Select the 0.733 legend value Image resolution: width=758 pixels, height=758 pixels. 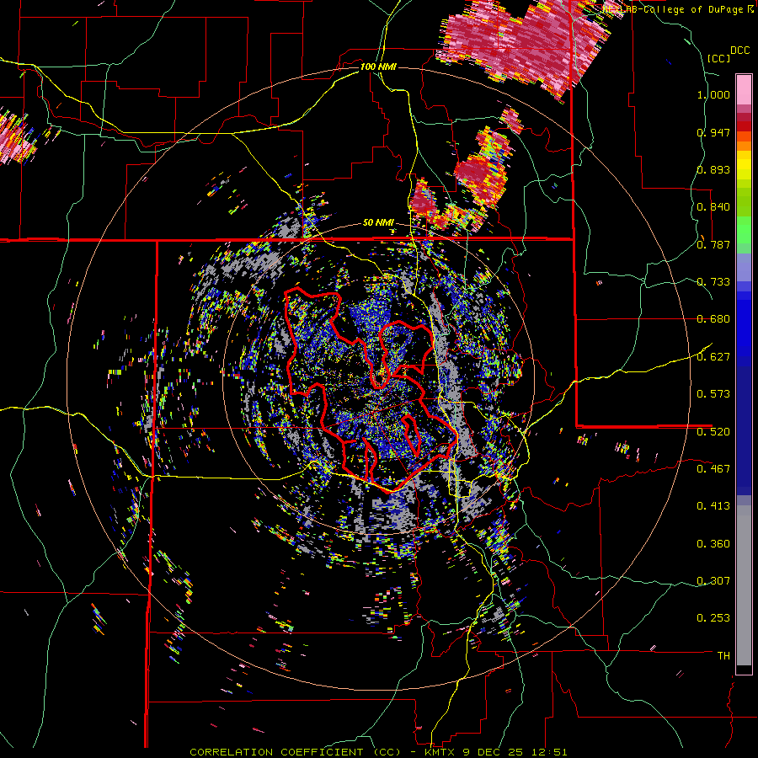(713, 282)
